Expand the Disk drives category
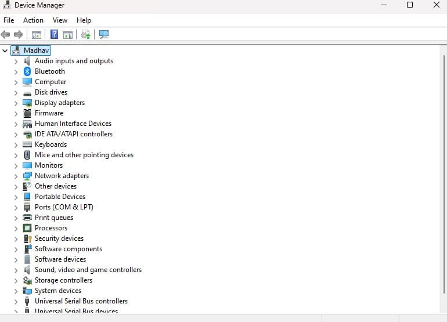The height and width of the screenshot is (322, 447). tap(16, 93)
